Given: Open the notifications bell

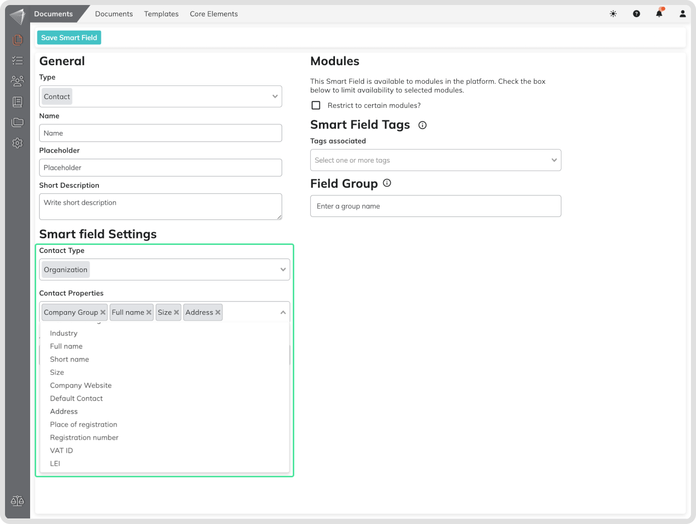Looking at the screenshot, I should click(659, 14).
